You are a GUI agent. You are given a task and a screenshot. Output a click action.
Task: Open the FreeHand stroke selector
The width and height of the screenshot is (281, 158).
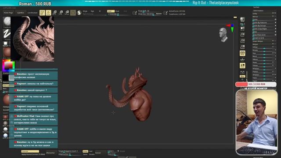click(x=7, y=34)
